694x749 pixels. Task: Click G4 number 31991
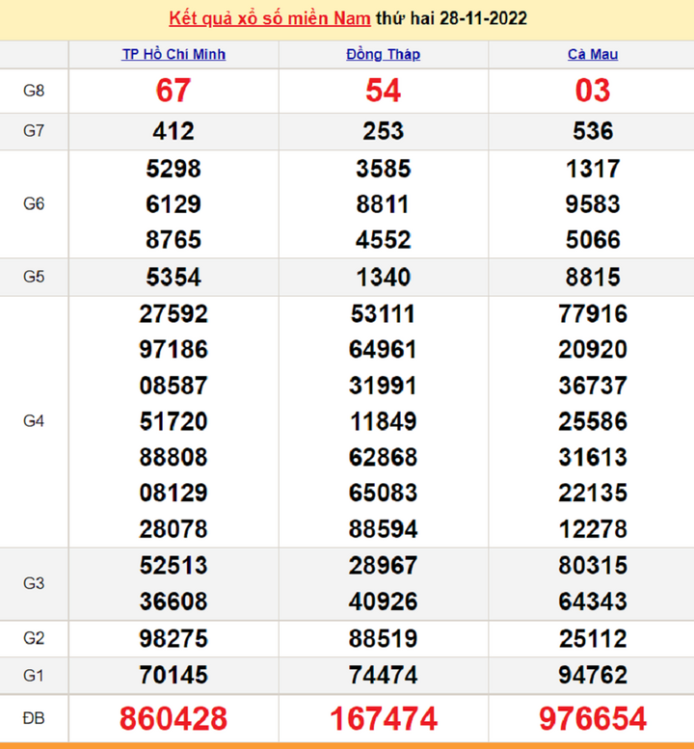(x=383, y=386)
